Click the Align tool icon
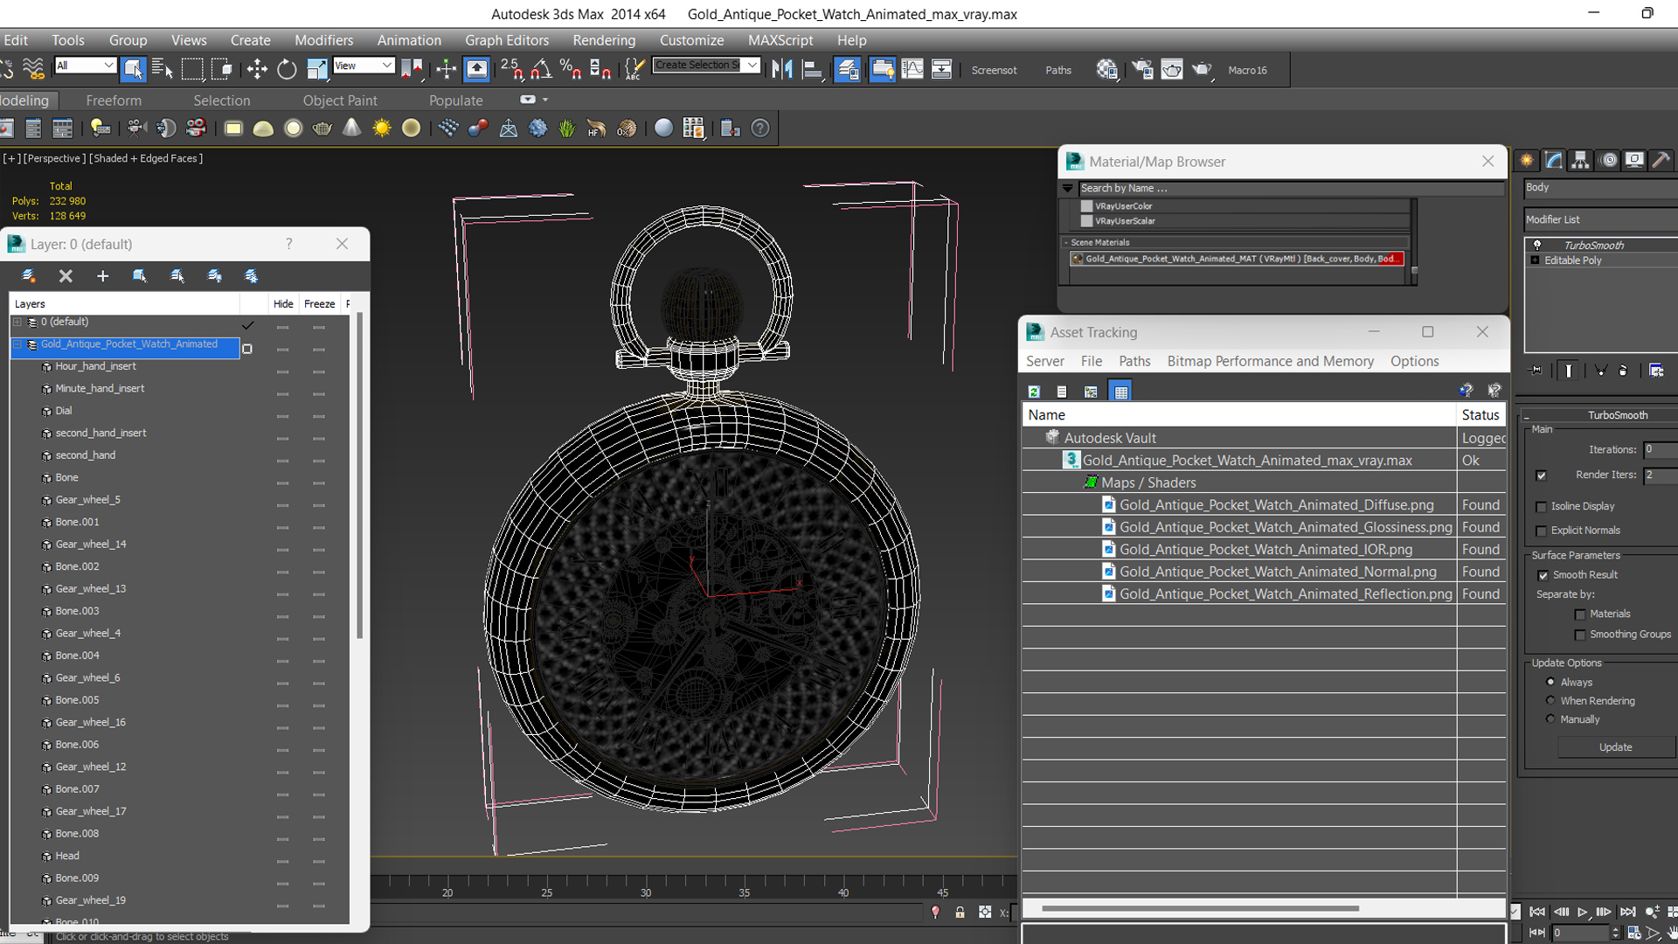Viewport: 1678px width, 944px height. coord(812,69)
